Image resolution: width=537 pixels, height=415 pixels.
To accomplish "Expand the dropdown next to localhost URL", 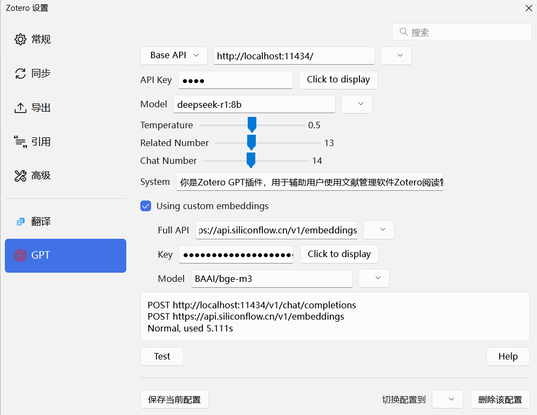I will point(396,56).
